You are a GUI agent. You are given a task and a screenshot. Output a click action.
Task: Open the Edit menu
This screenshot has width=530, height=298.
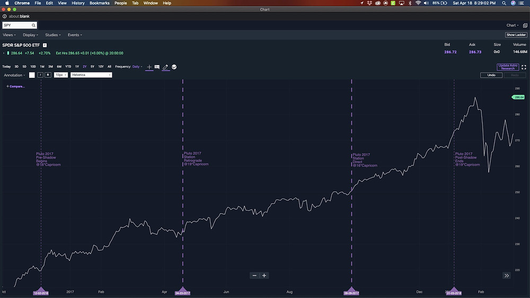(x=49, y=3)
